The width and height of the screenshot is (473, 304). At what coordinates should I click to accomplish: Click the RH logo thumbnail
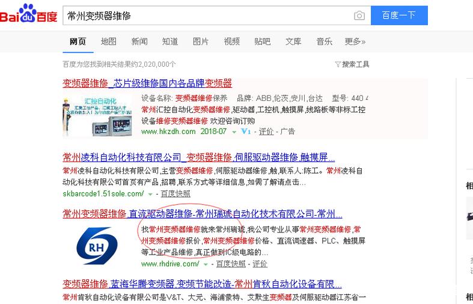(x=97, y=246)
